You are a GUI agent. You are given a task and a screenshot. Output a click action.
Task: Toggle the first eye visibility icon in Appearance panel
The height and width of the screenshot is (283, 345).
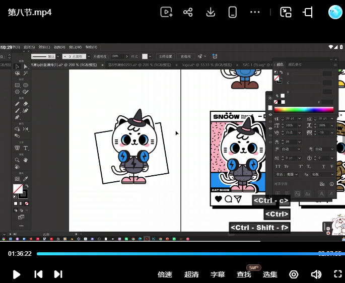coord(270,115)
